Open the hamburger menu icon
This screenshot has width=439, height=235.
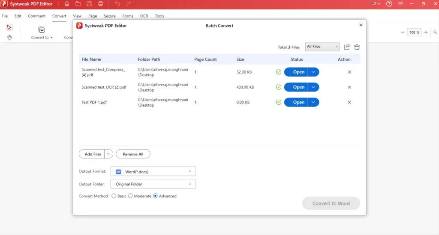click(x=400, y=4)
